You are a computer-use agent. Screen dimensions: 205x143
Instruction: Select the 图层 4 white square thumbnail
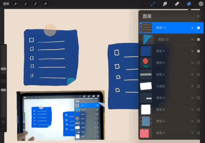(x=146, y=109)
